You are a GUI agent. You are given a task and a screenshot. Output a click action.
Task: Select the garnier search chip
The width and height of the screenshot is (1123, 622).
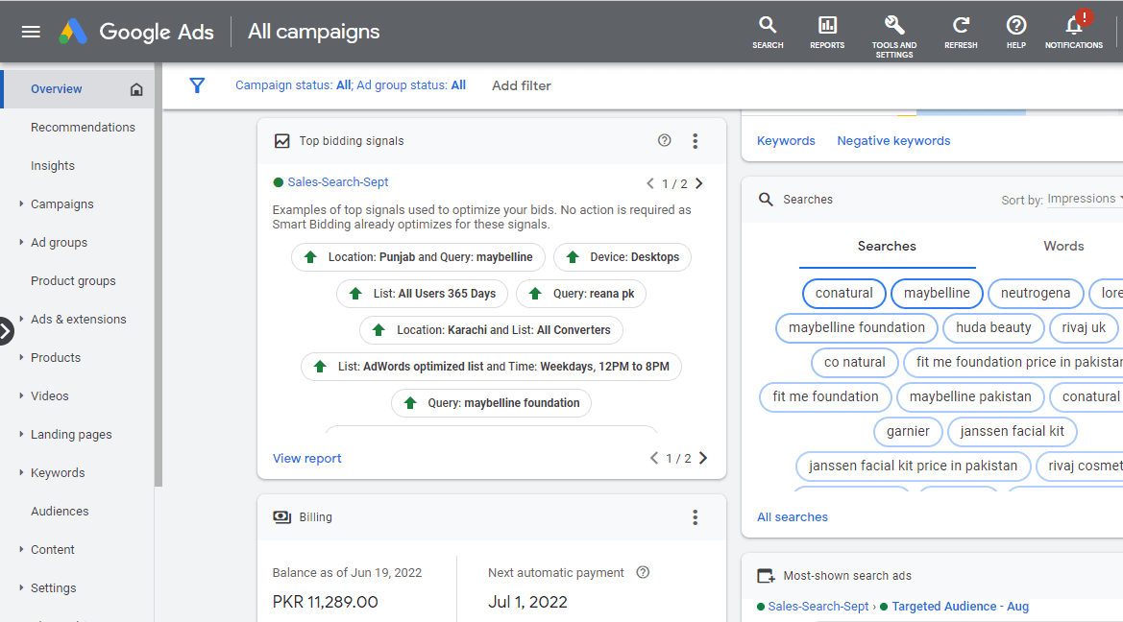click(x=908, y=432)
